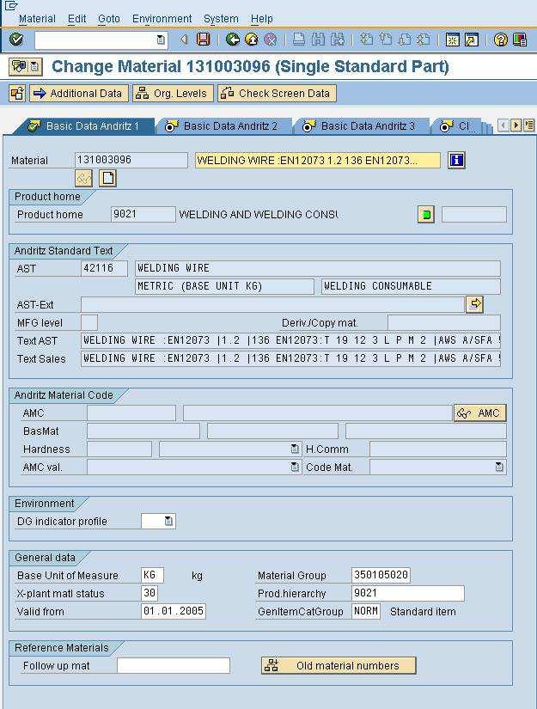This screenshot has height=709, width=537.
Task: Click the AST-Ext input field
Action: tap(272, 304)
